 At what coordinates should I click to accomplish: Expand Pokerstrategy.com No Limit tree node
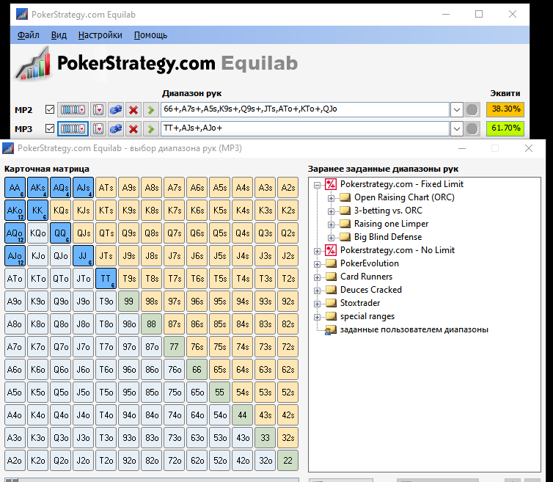click(317, 251)
